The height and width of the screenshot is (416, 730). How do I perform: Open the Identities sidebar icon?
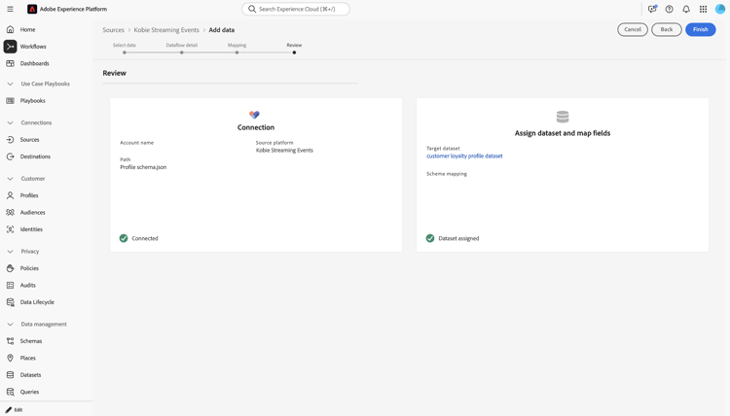coord(10,229)
